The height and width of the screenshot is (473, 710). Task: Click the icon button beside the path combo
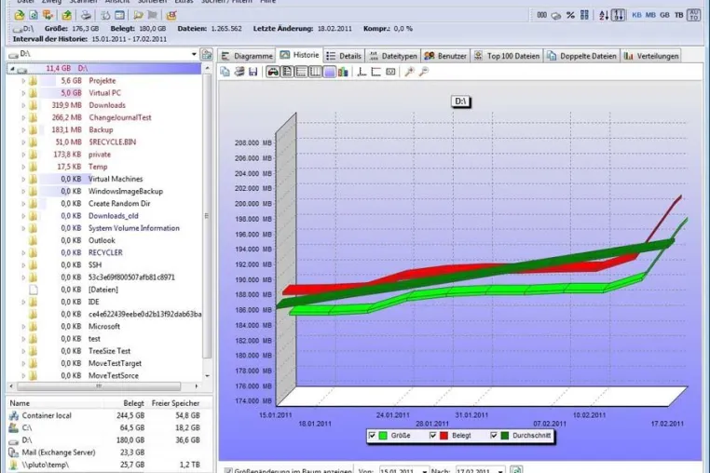207,54
